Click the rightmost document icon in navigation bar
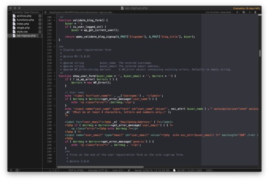Screen dimensions: 269x181 click(255, 12)
